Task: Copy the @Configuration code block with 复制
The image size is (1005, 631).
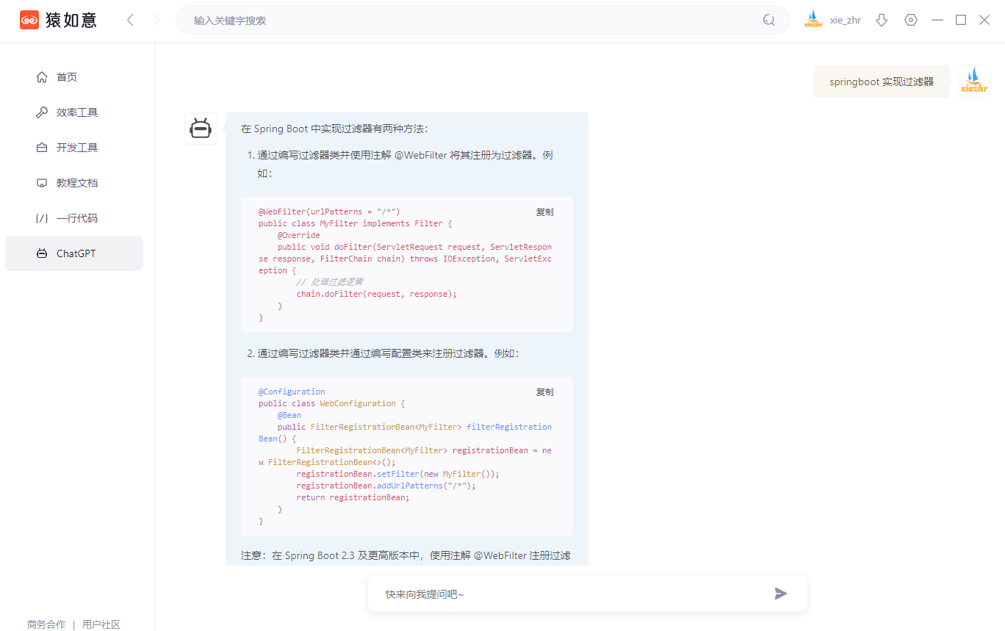Action: pos(544,392)
